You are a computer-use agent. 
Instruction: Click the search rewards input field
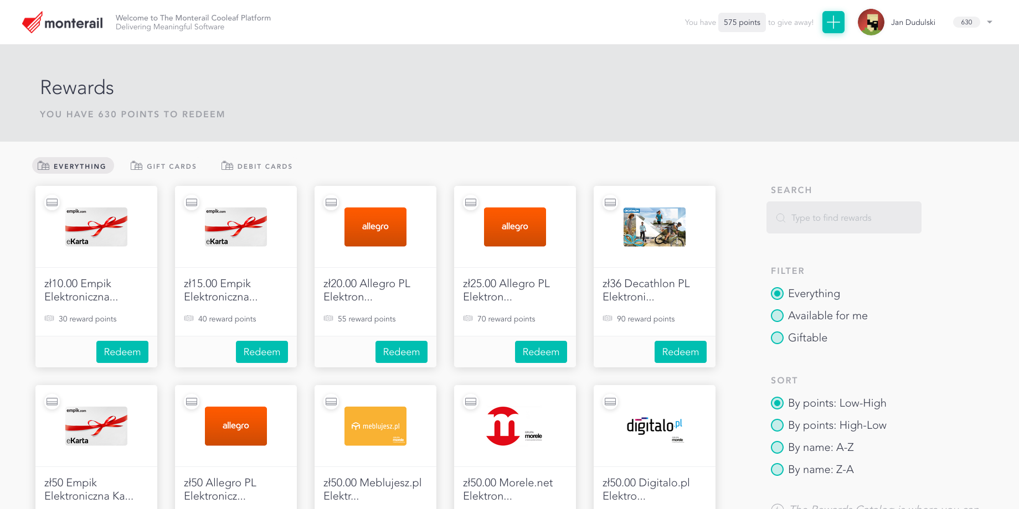(844, 217)
